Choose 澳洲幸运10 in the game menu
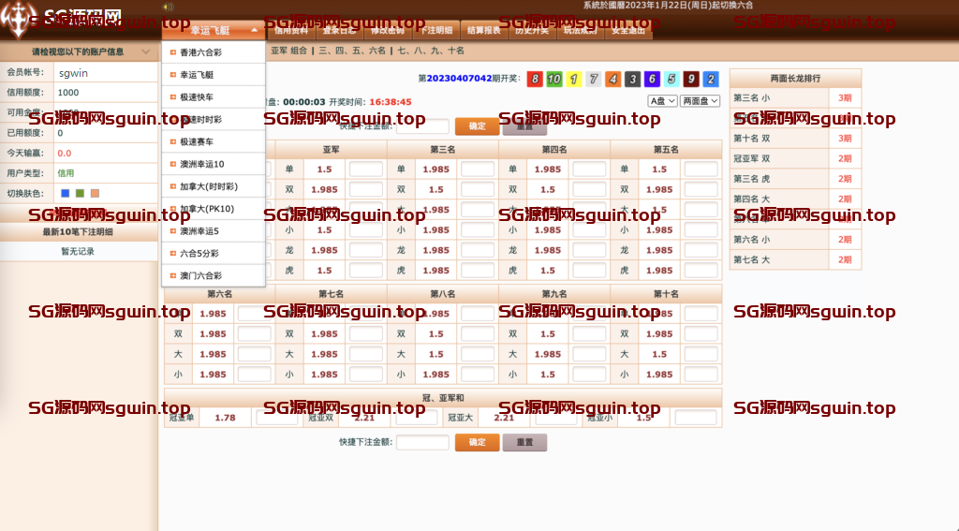The image size is (959, 531). pyautogui.click(x=202, y=164)
